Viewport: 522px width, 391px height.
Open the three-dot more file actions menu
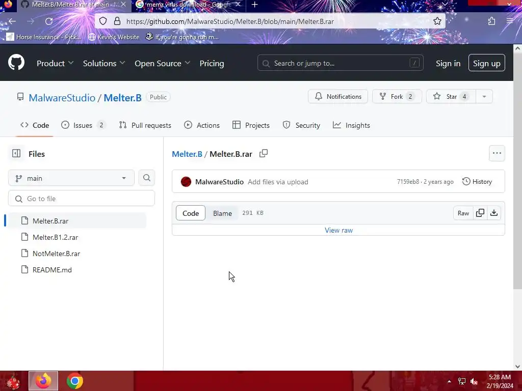(x=497, y=153)
